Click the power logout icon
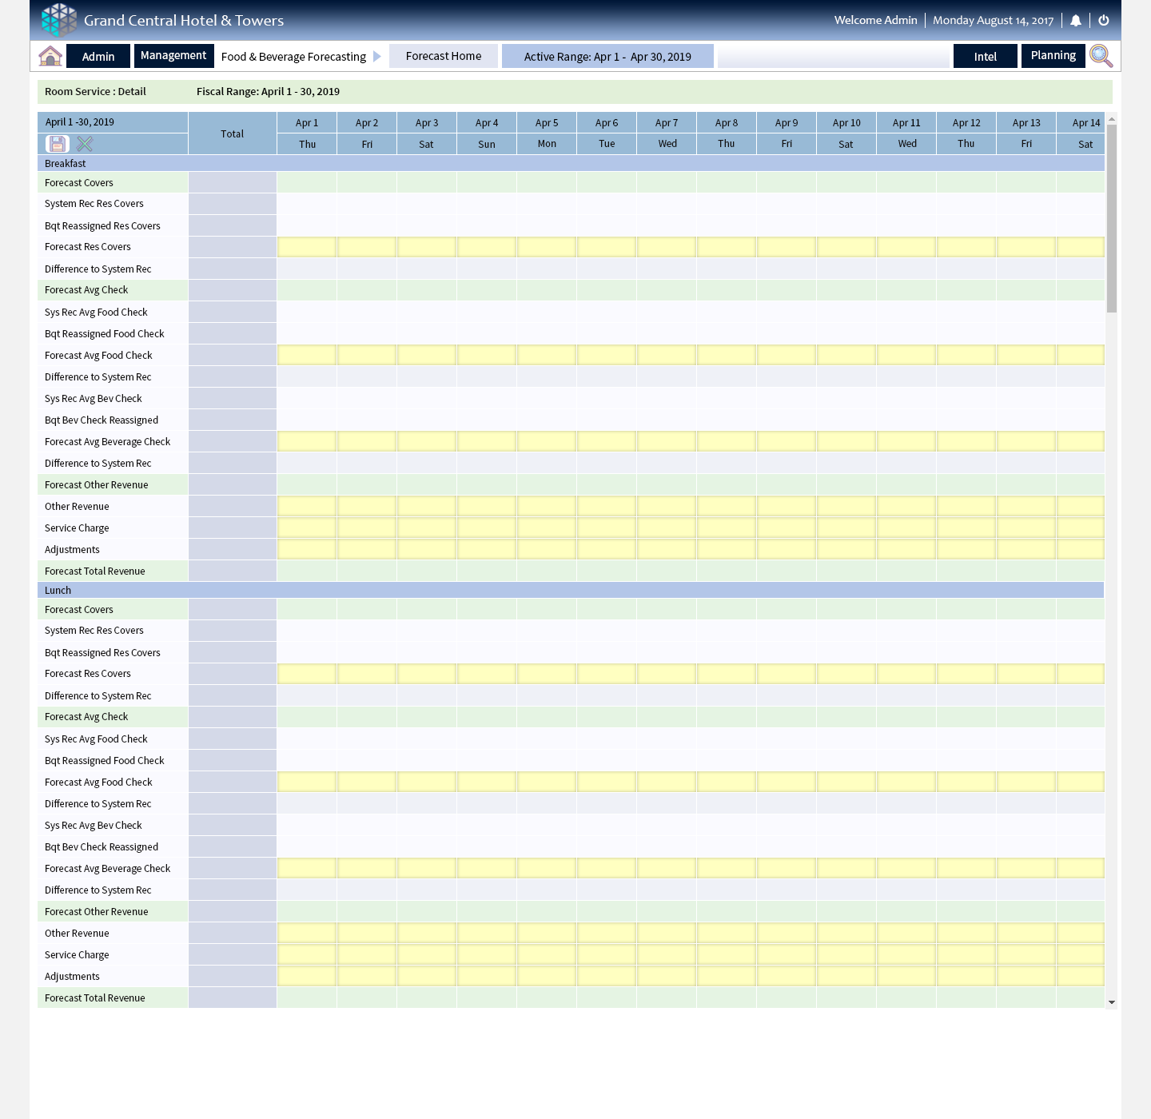 tap(1104, 21)
